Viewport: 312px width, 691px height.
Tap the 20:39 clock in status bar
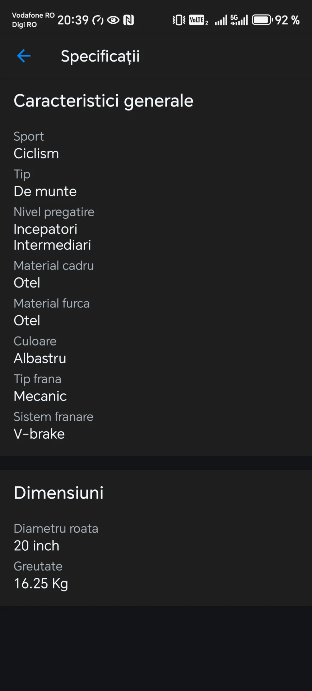coord(73,20)
